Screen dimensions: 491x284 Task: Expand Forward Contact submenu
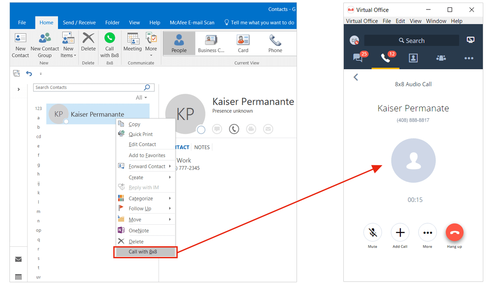(145, 166)
